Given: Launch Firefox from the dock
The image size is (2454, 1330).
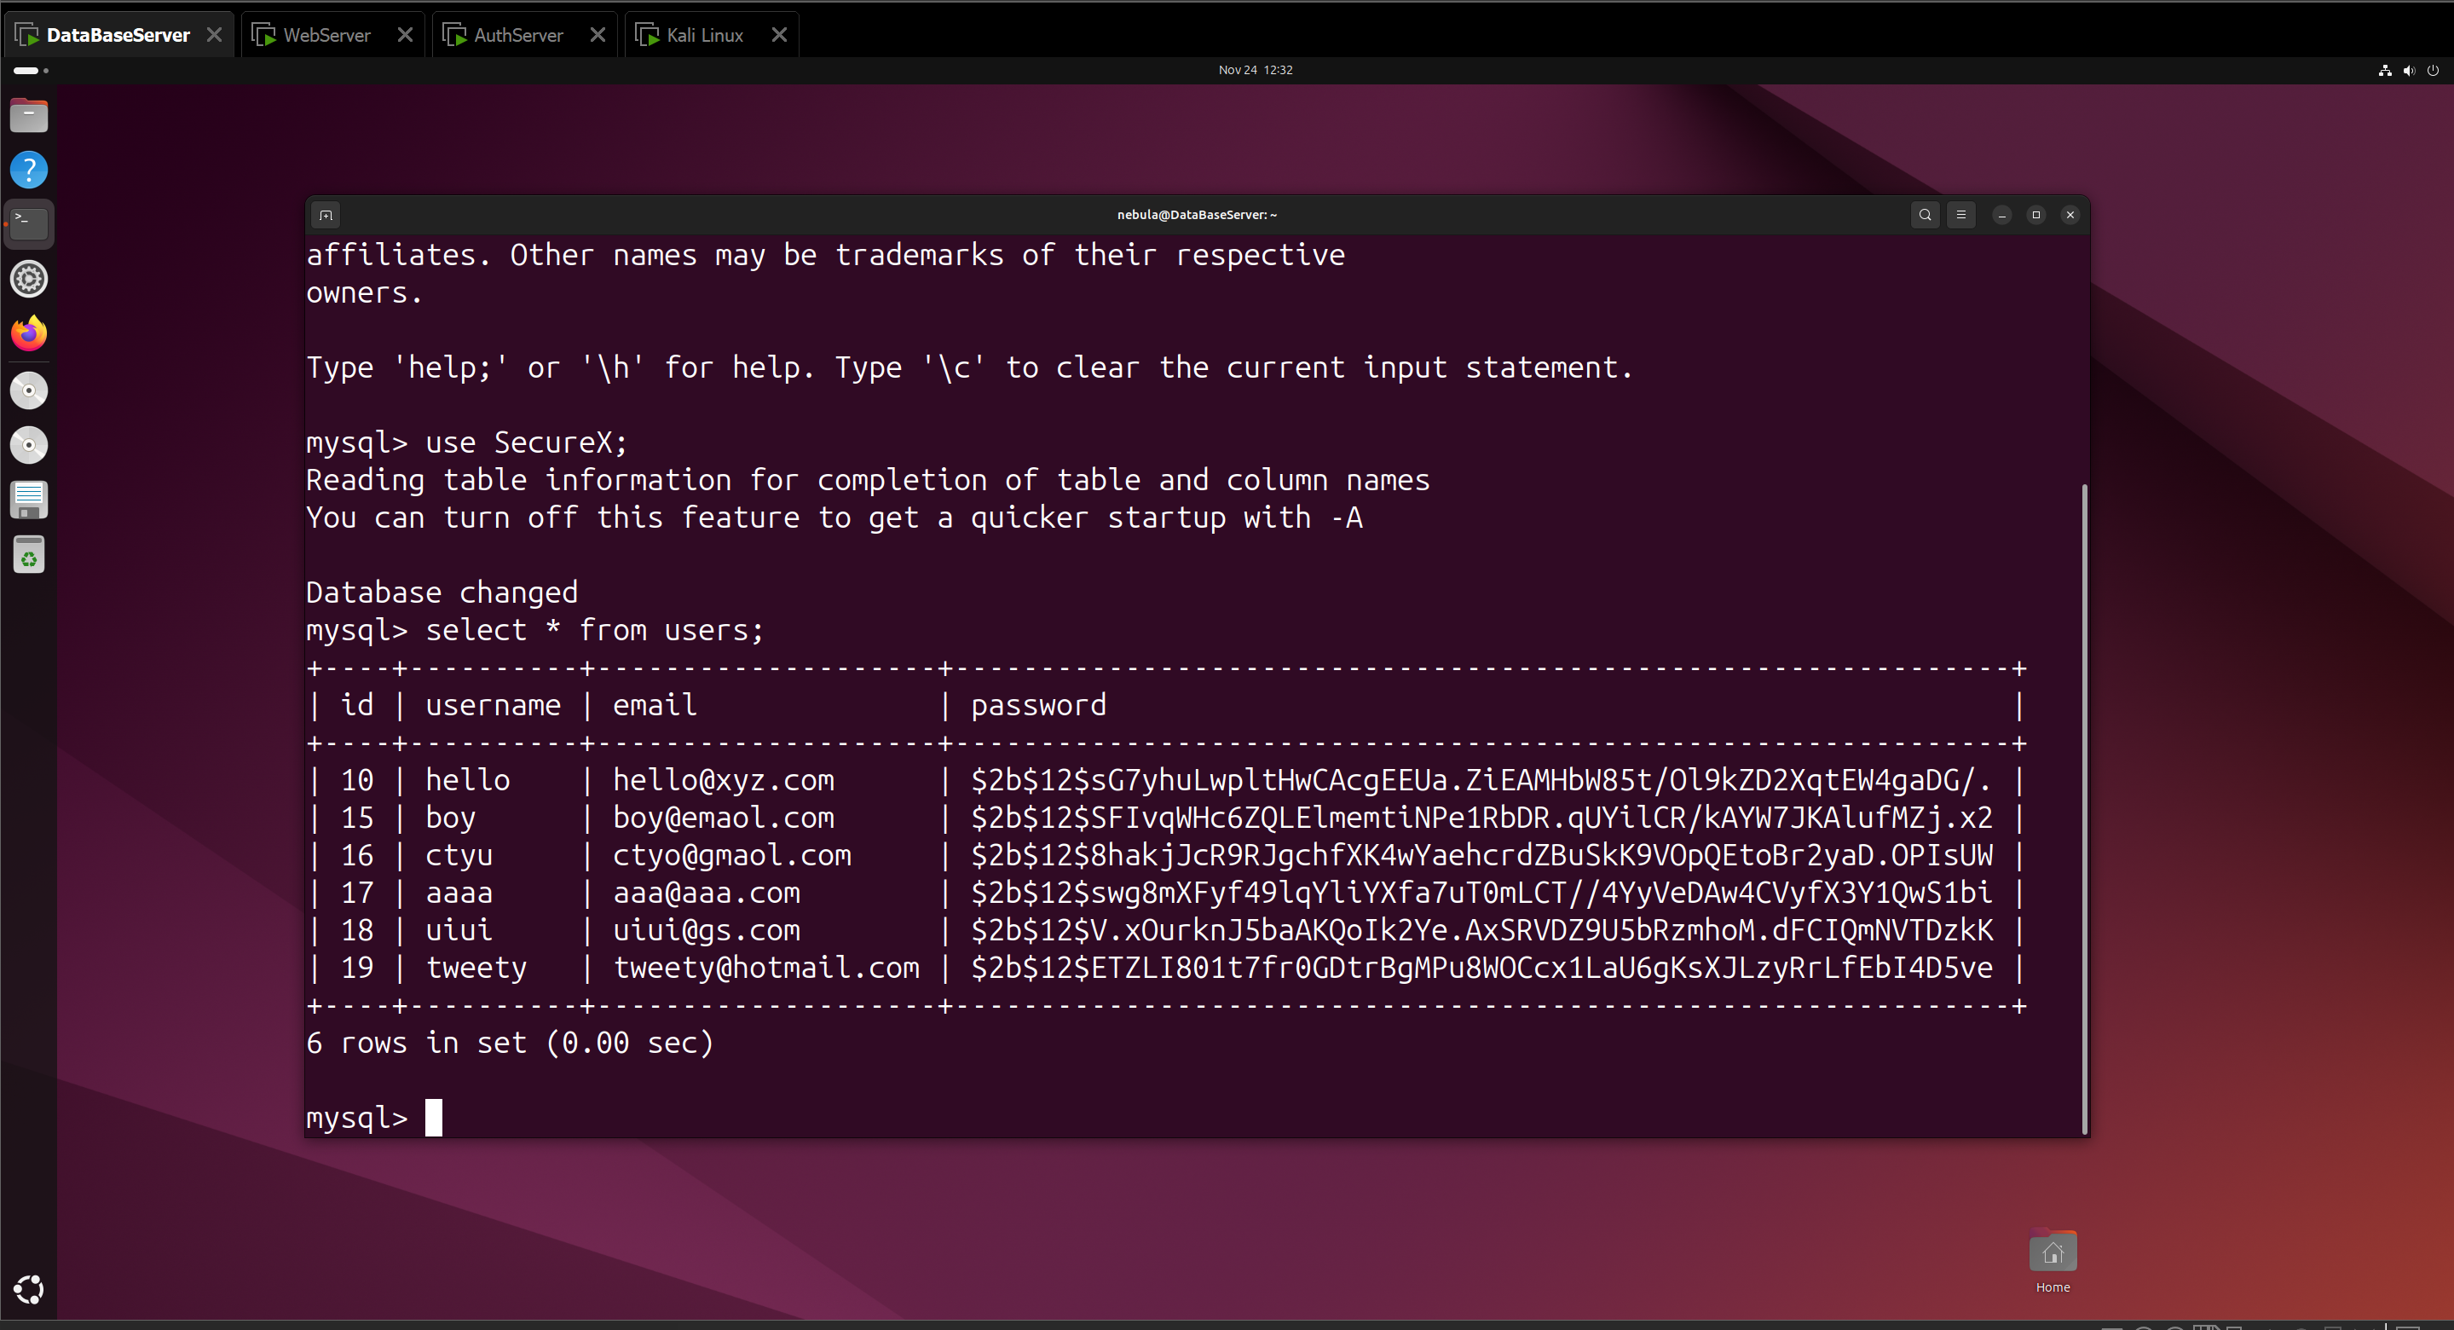Looking at the screenshot, I should [29, 333].
